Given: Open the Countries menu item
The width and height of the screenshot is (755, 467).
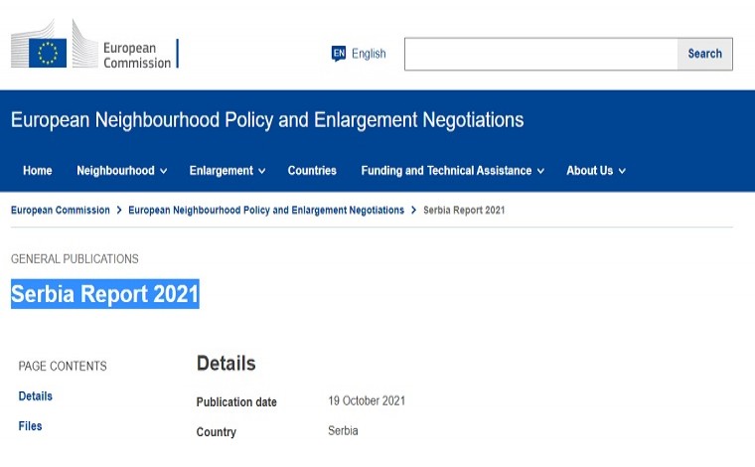Looking at the screenshot, I should pyautogui.click(x=312, y=171).
